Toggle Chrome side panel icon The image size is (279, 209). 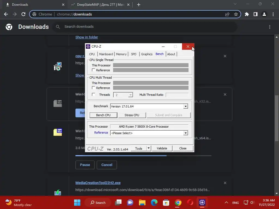coord(256,14)
